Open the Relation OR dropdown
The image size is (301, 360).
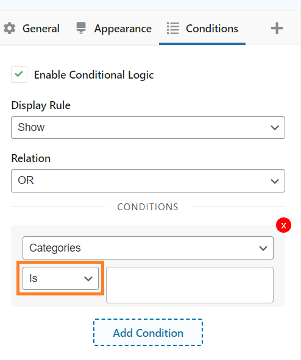148,181
